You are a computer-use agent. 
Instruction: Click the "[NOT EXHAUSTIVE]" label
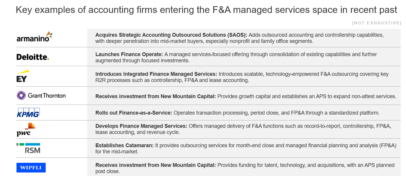point(377,23)
